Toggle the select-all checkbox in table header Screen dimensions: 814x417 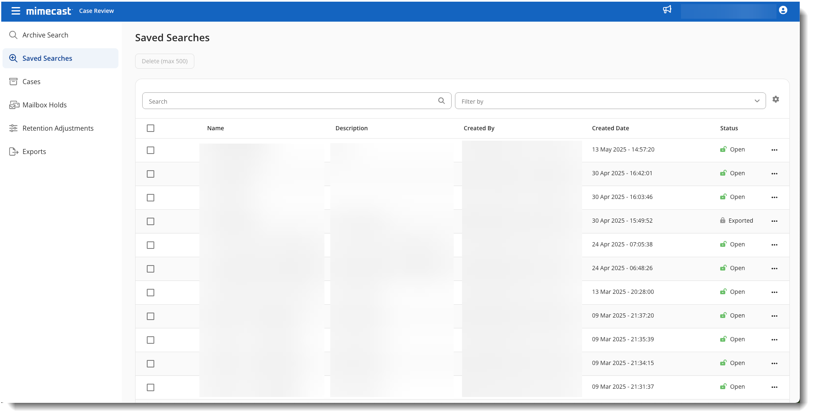click(151, 128)
